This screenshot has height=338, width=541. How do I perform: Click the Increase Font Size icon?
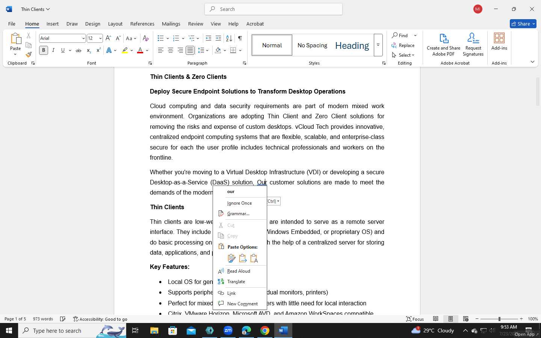coord(108,38)
